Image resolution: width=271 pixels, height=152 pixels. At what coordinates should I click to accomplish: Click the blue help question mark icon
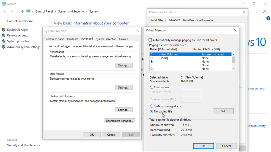pyautogui.click(x=268, y=18)
